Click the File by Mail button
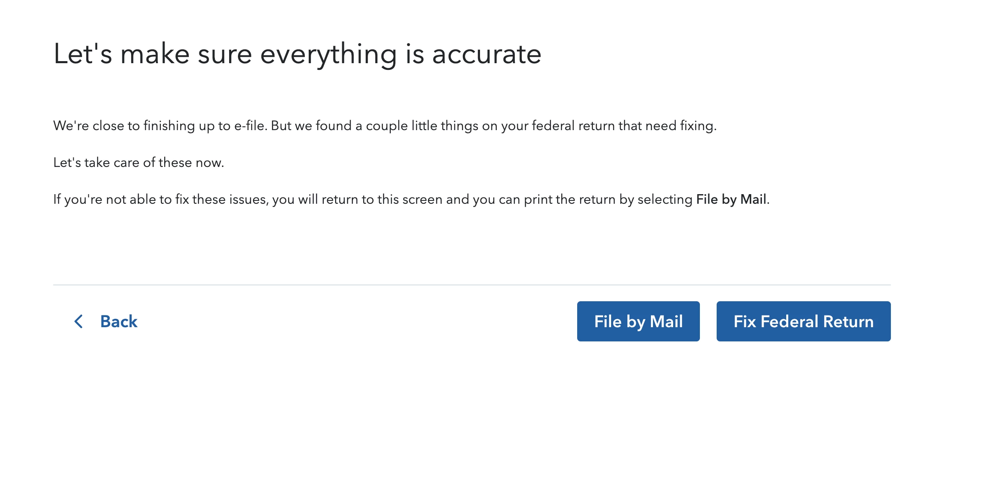991x482 pixels. tap(638, 321)
